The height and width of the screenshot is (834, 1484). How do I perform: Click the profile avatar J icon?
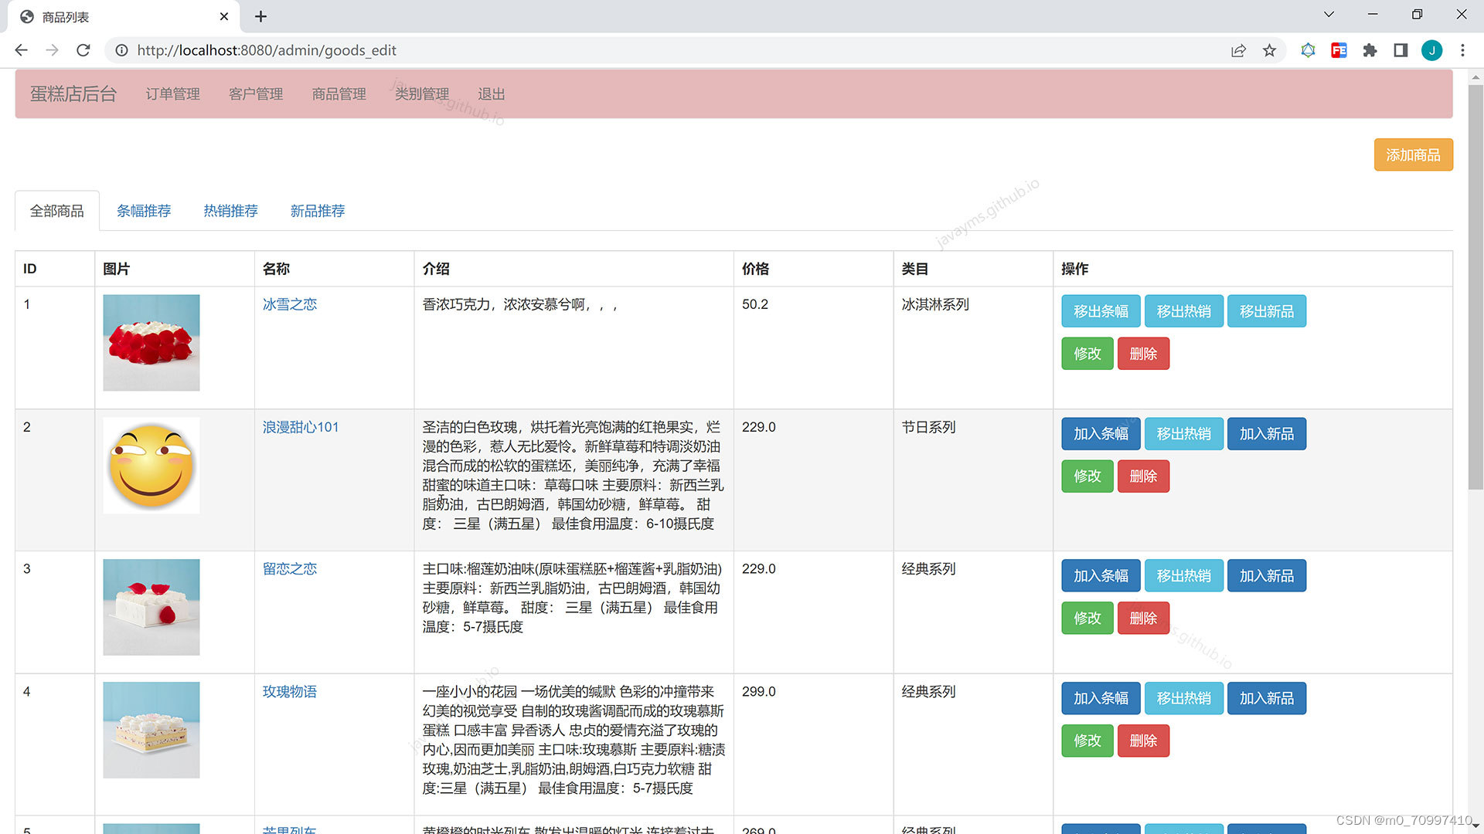click(x=1431, y=50)
